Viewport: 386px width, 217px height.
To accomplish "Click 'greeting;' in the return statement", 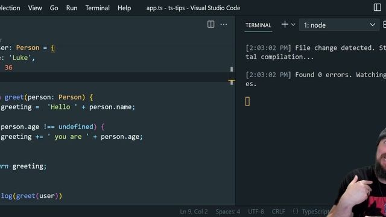I will (x=30, y=166).
